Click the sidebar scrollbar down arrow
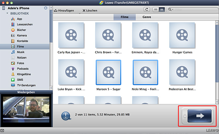The image size is (219, 134). [51, 88]
